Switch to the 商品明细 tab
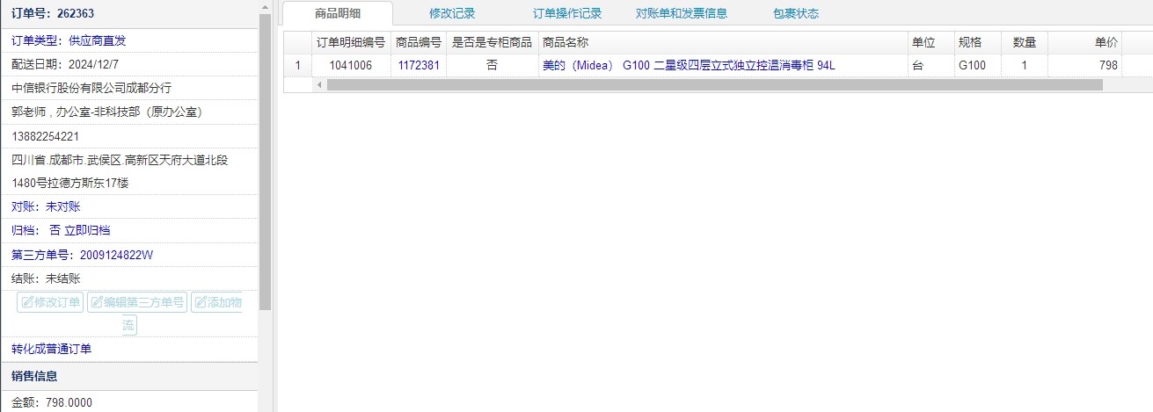Viewport: 1153px width, 412px height. click(338, 13)
